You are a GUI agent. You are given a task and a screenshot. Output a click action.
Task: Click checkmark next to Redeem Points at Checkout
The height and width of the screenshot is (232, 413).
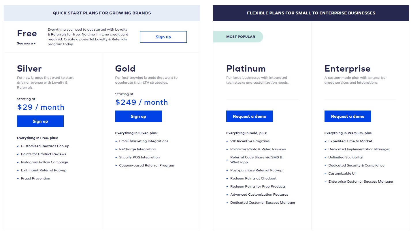[x=227, y=179]
